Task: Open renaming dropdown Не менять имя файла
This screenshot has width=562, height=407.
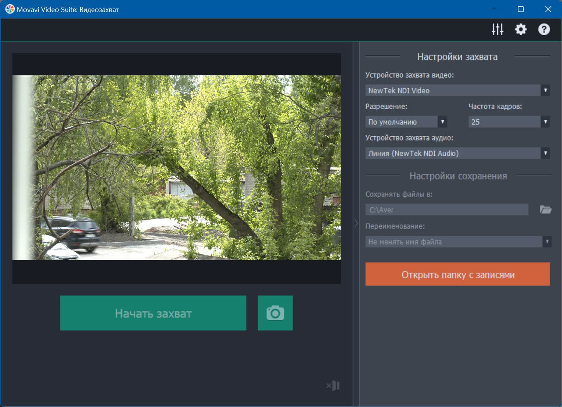Action: pos(458,241)
